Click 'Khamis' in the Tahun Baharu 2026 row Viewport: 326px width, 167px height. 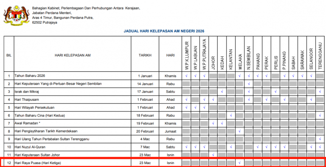click(171, 76)
